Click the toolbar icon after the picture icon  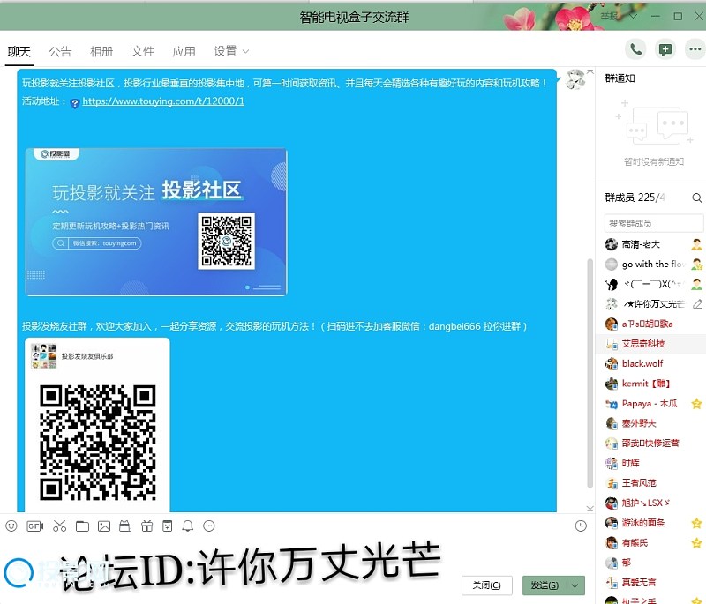pos(125,526)
